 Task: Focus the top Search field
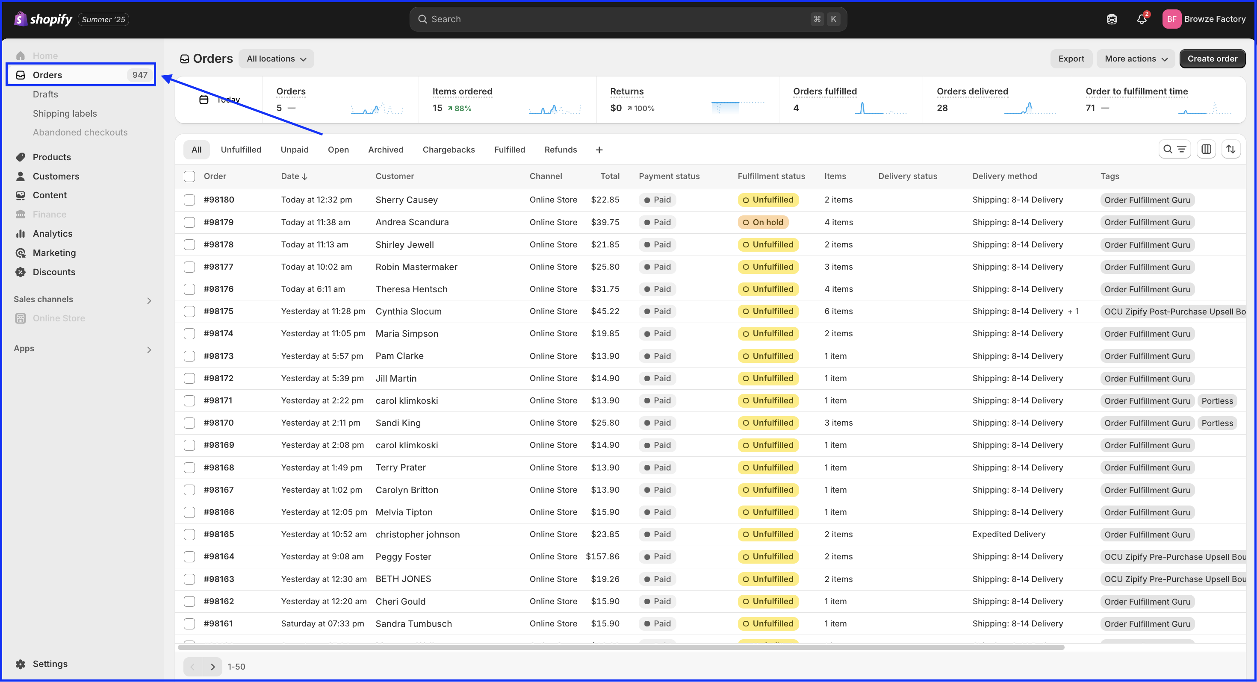[x=628, y=19]
